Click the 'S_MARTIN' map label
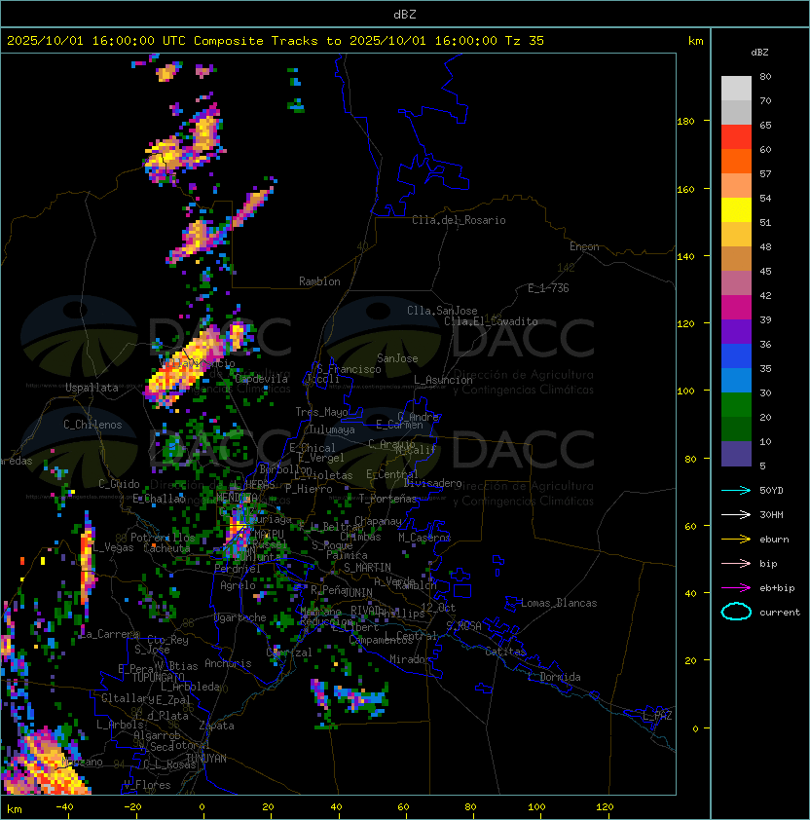This screenshot has height=820, width=810. click(368, 568)
